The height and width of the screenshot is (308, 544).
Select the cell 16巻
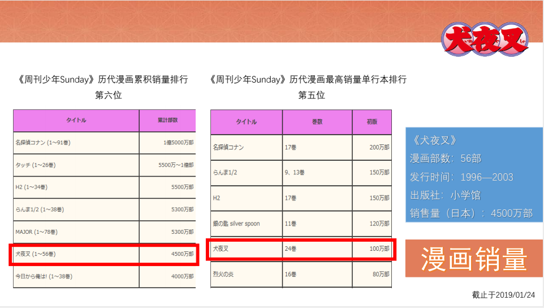pyautogui.click(x=317, y=275)
